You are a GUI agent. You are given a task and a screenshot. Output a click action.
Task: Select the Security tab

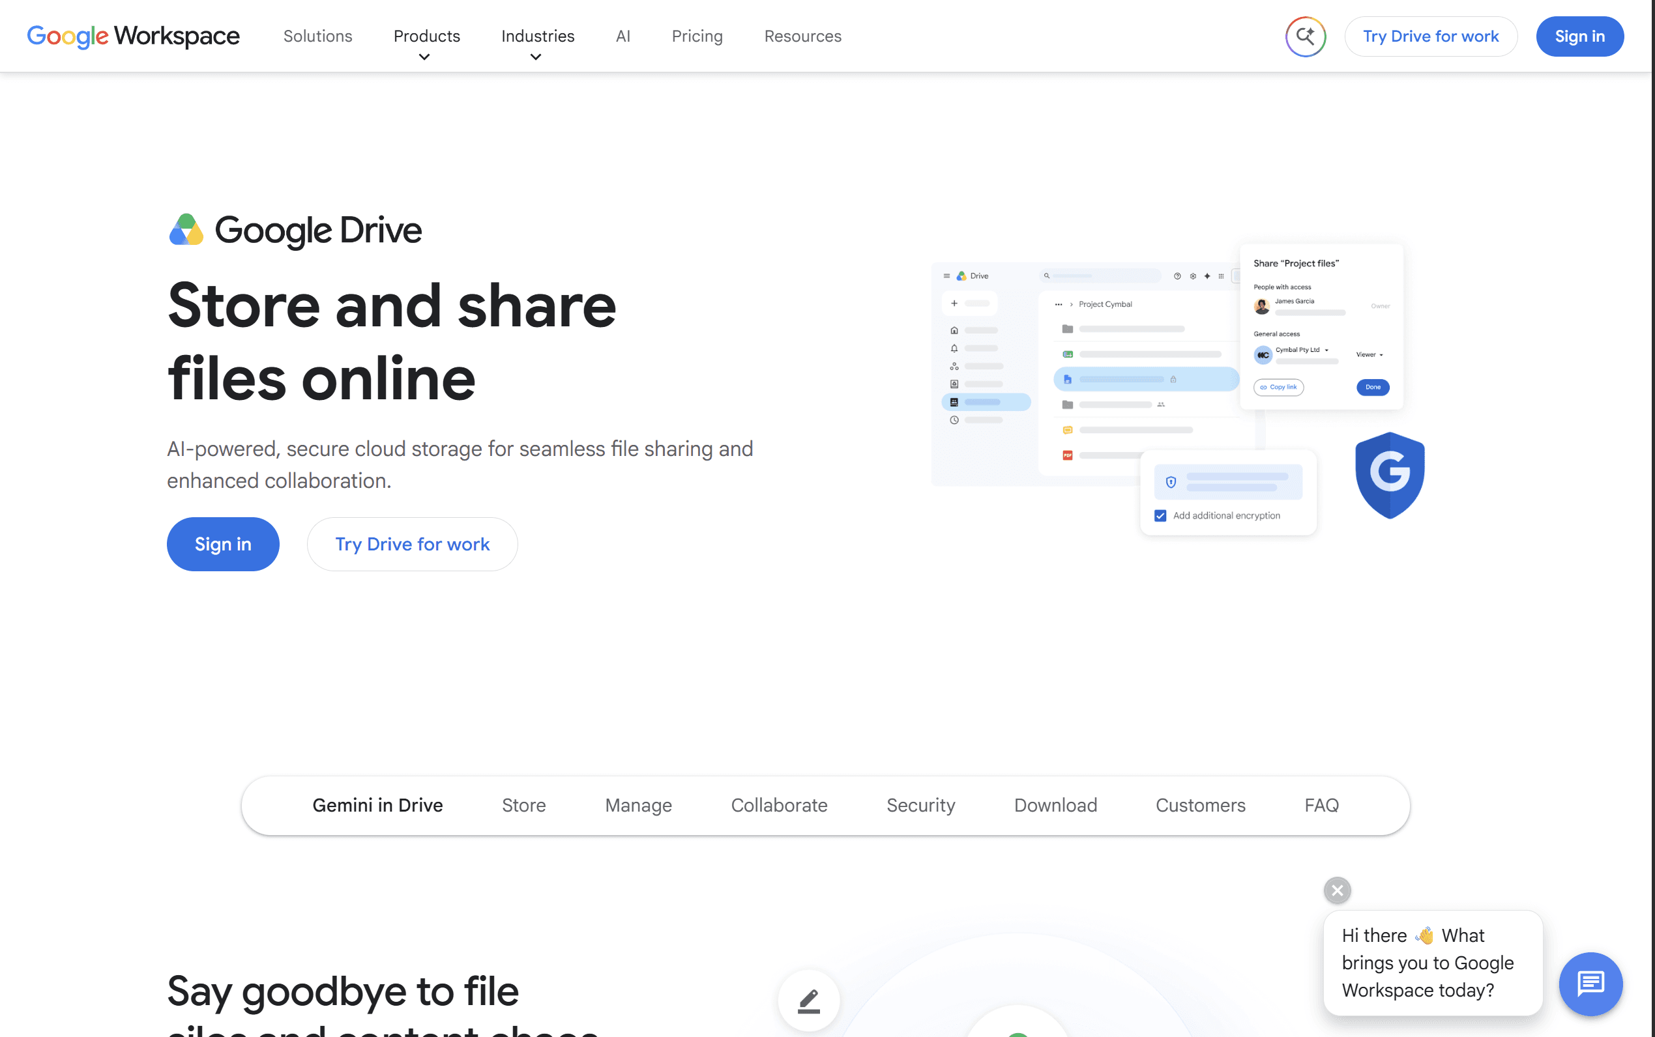coord(921,805)
